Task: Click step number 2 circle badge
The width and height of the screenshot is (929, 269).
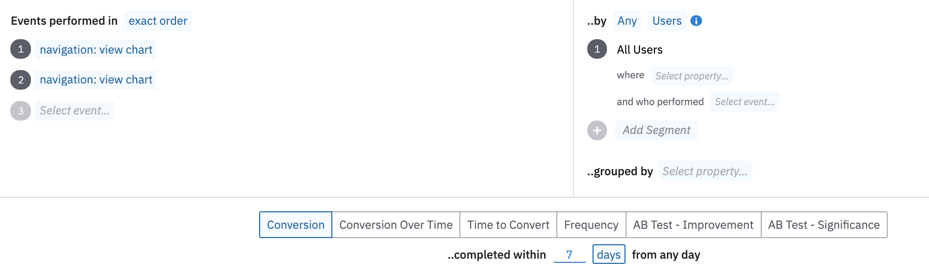Action: click(x=21, y=80)
